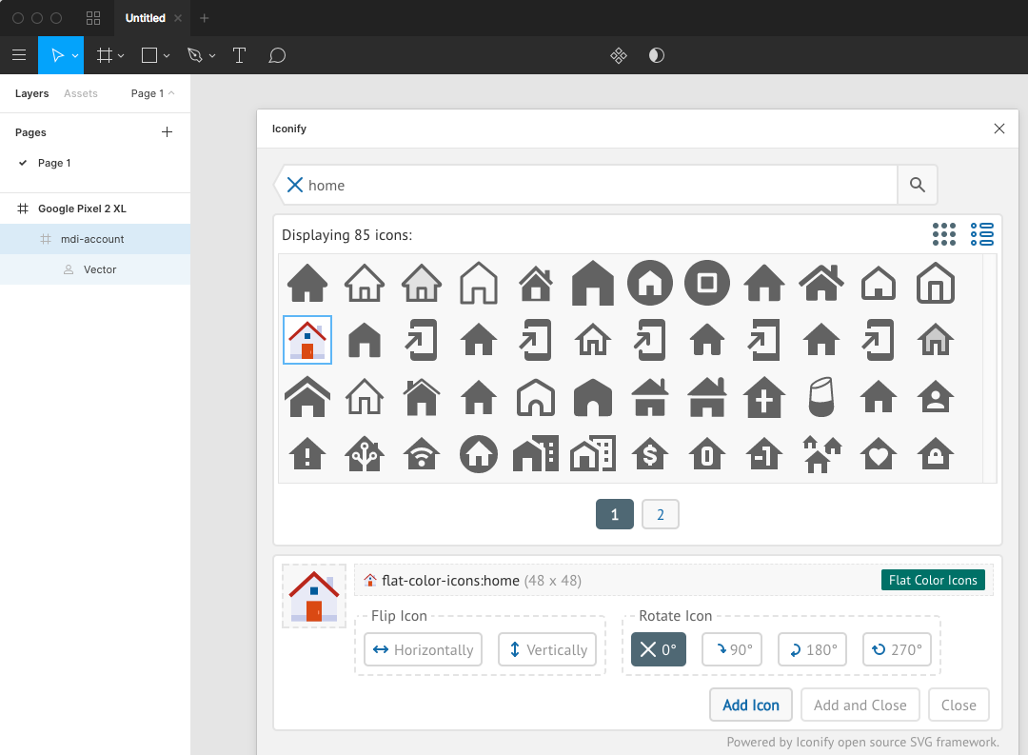The height and width of the screenshot is (755, 1028).
Task: Select the home with plus sign icon
Action: (763, 397)
